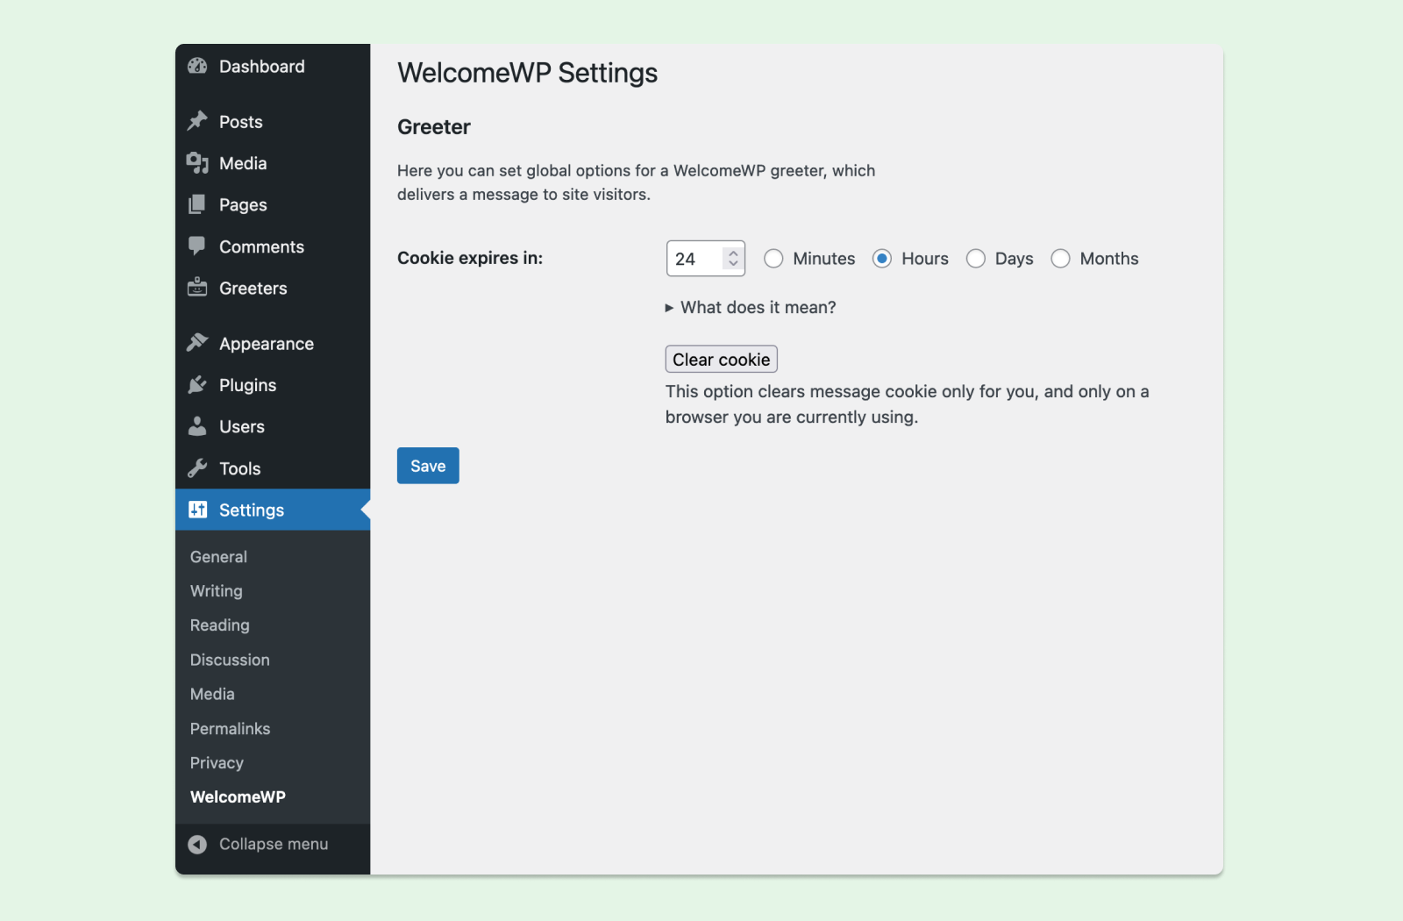Open the Discussion settings submenu item
The width and height of the screenshot is (1403, 921).
click(x=230, y=660)
